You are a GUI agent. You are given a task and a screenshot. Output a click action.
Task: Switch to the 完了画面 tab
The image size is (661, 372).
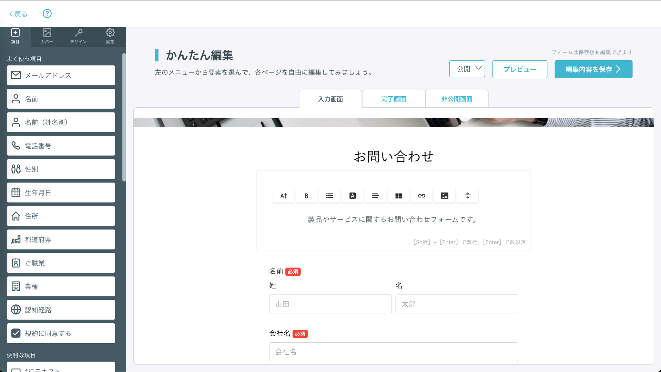pos(393,99)
